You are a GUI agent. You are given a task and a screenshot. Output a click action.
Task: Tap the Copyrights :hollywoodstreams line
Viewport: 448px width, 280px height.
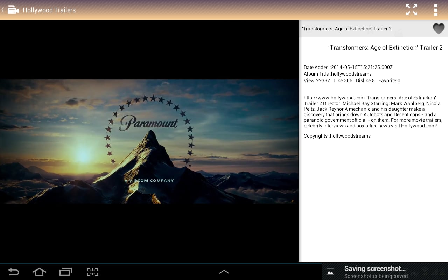[x=337, y=136]
